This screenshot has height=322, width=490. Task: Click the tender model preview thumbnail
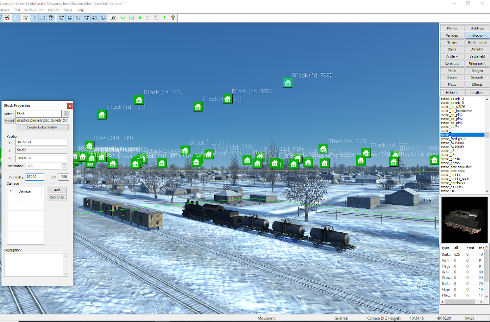[x=464, y=220]
